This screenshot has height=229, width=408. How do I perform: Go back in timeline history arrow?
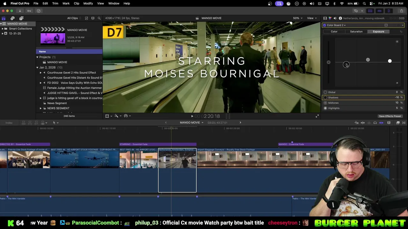pos(166,122)
